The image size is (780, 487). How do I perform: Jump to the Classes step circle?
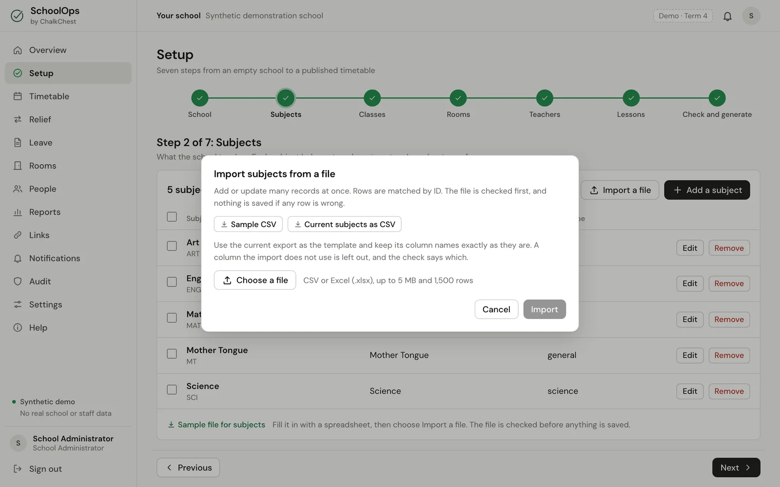(372, 98)
